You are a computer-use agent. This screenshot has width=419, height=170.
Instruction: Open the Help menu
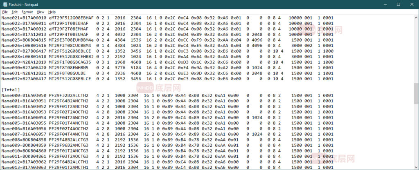click(52, 12)
